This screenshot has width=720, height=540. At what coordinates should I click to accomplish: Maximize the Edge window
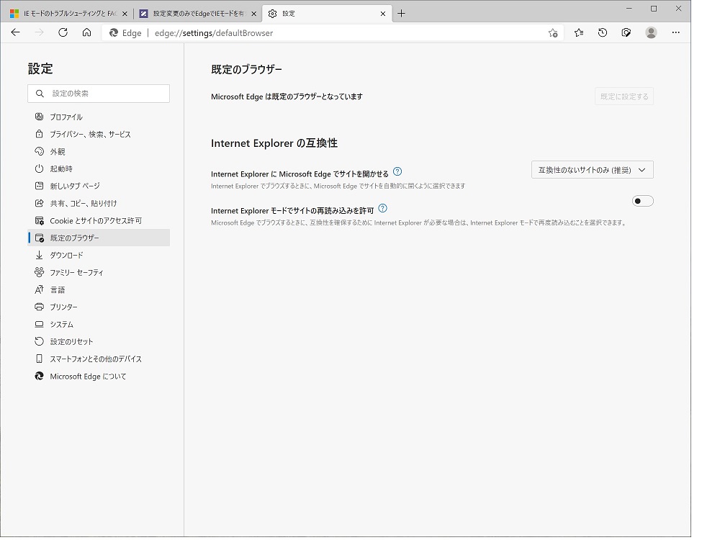(654, 9)
